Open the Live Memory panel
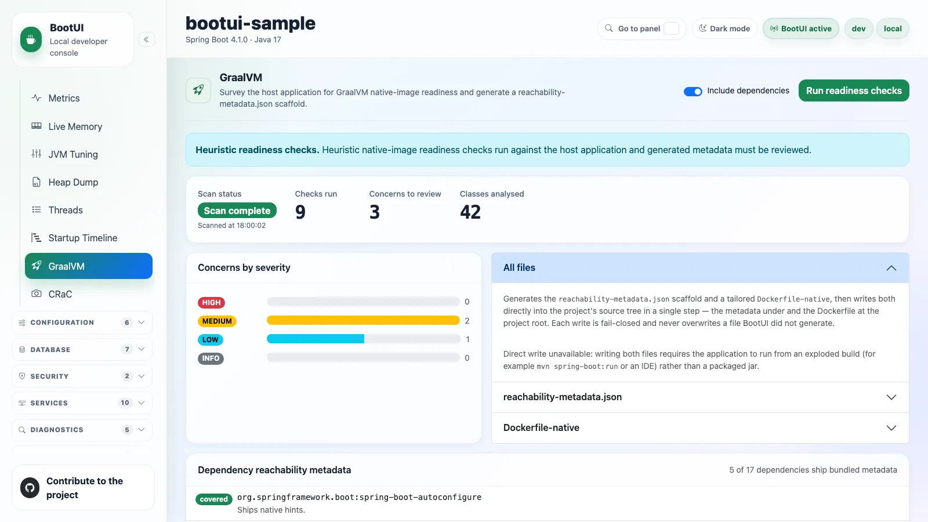The height and width of the screenshot is (522, 928). point(89,126)
